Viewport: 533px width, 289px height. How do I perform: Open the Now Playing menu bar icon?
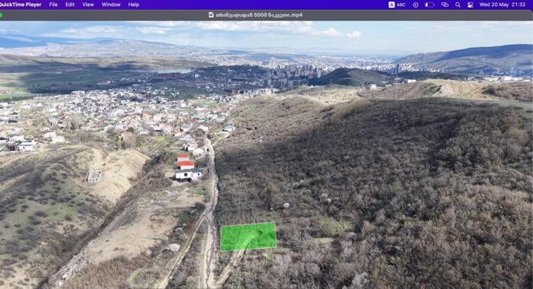tap(416, 5)
